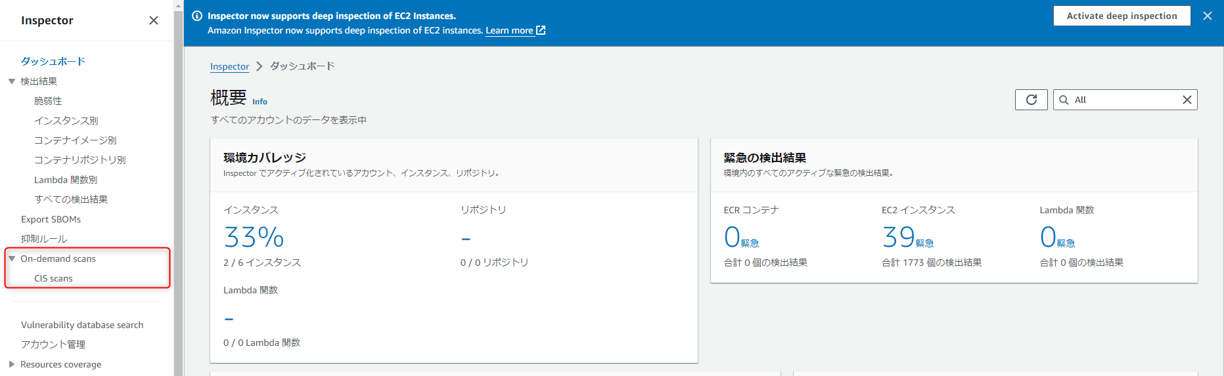
Task: Open CIS scans in the sidebar
Action: (x=53, y=278)
